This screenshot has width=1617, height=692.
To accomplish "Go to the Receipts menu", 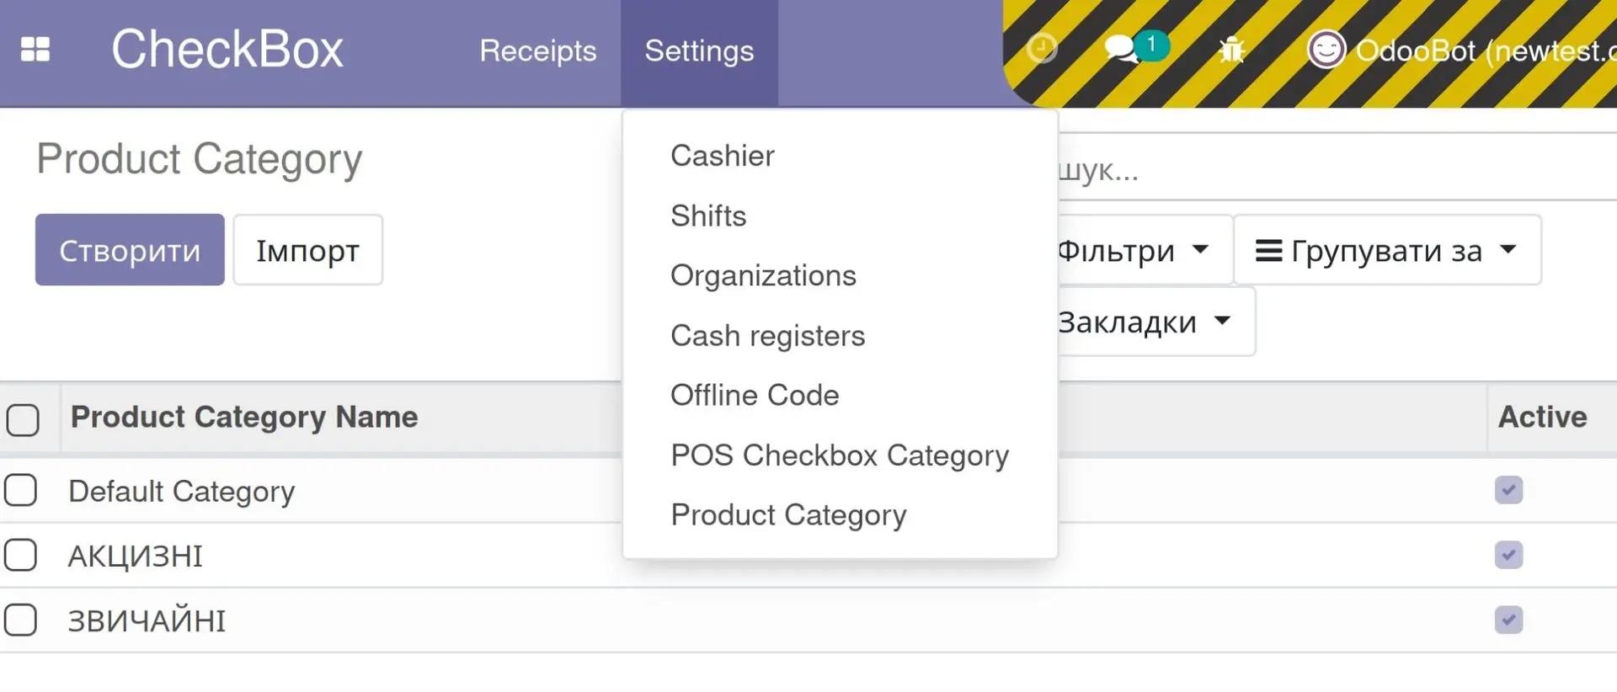I will [537, 51].
